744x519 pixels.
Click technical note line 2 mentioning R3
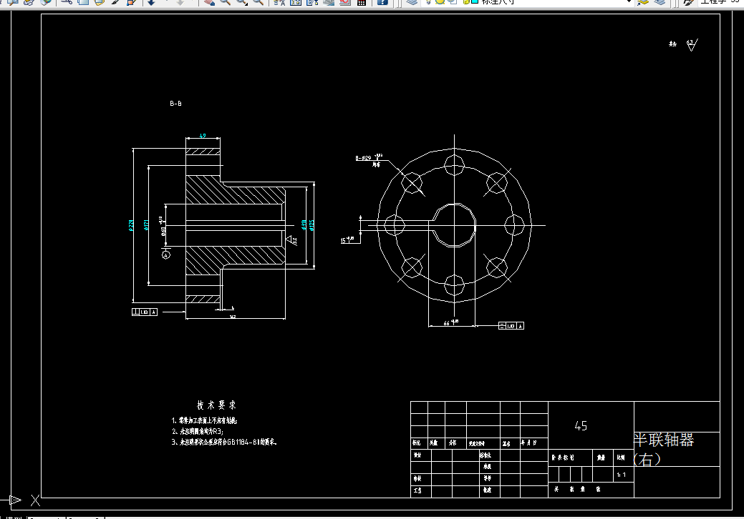point(198,431)
